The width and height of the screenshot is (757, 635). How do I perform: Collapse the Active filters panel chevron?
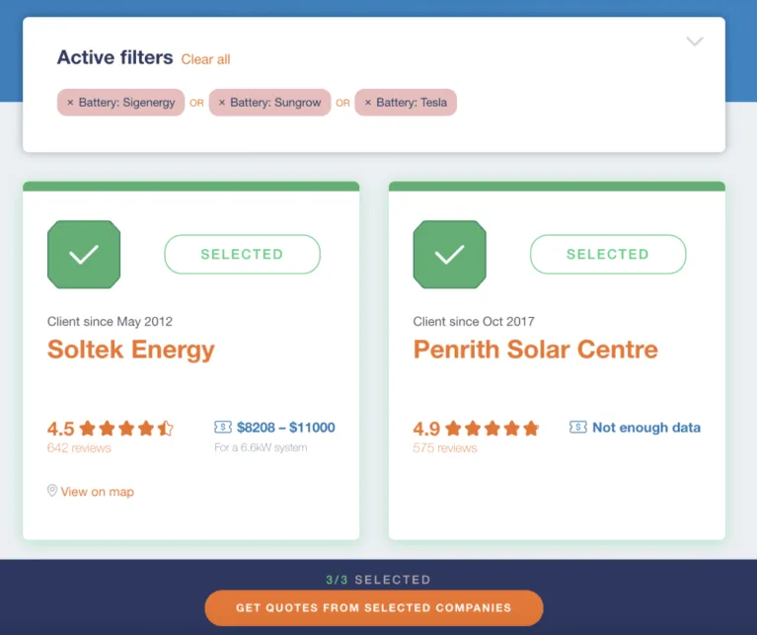click(695, 41)
